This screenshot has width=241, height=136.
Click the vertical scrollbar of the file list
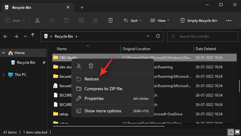[x=239, y=86]
